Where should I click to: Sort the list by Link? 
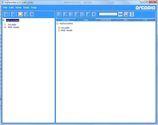point(145,20)
